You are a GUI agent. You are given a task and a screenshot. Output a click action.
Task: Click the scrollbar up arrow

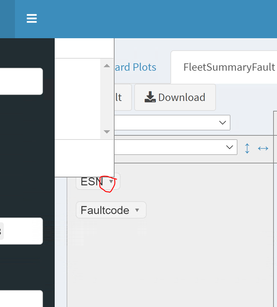tap(107, 65)
